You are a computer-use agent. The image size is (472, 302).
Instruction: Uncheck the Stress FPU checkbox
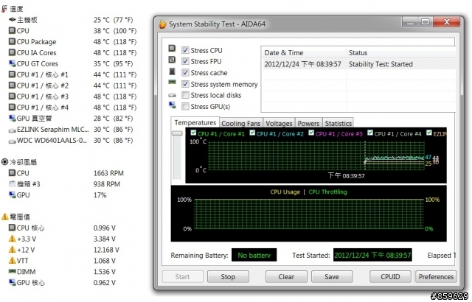[x=185, y=61]
